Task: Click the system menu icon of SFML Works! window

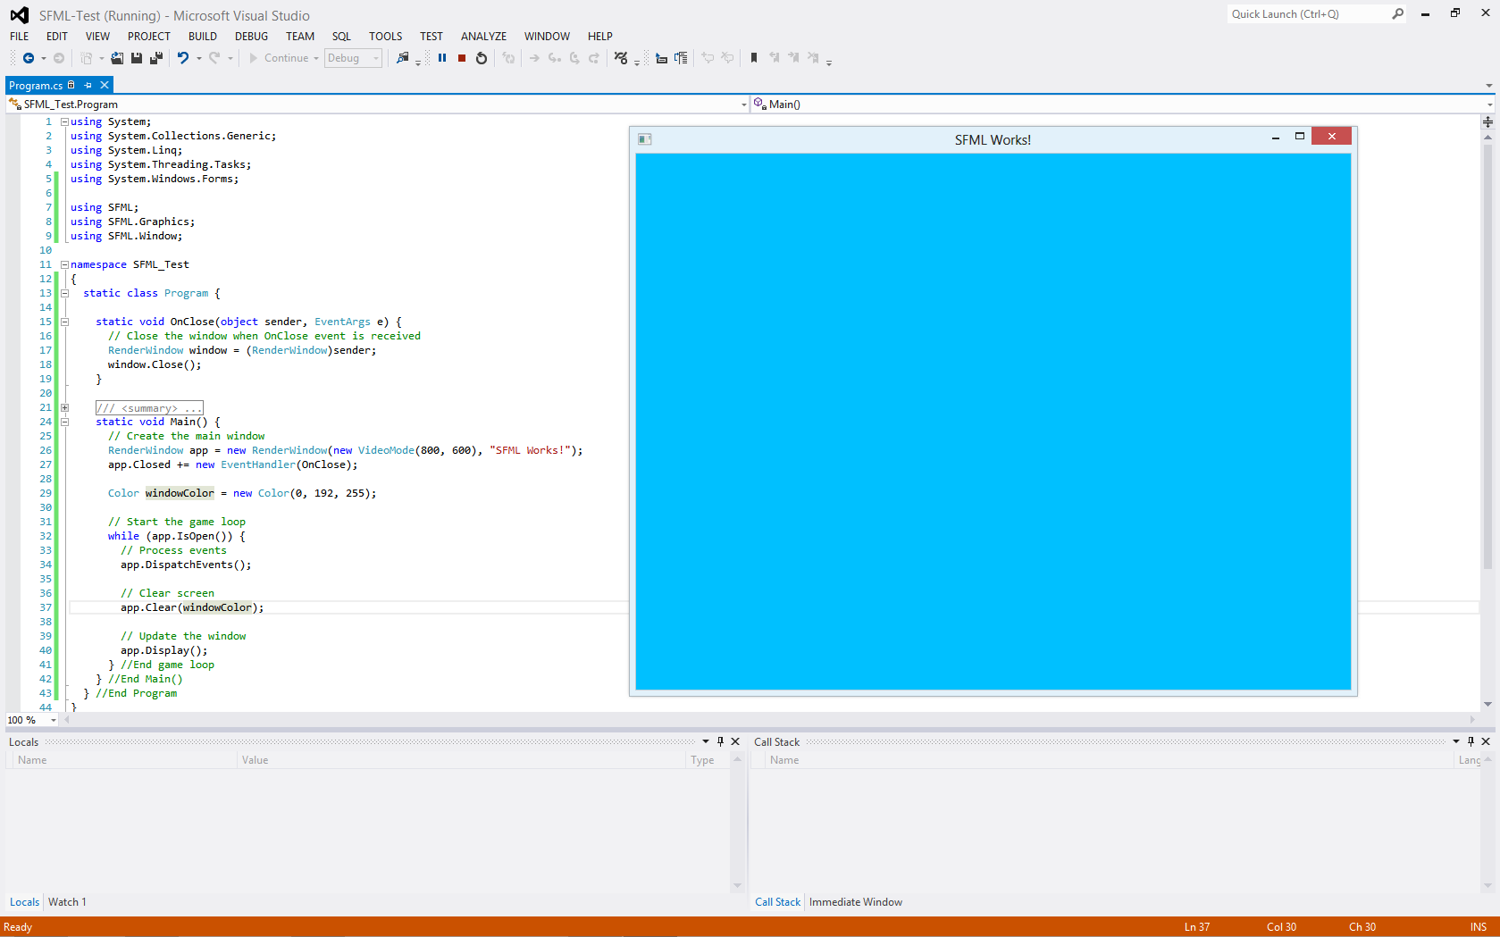Action: [x=645, y=139]
